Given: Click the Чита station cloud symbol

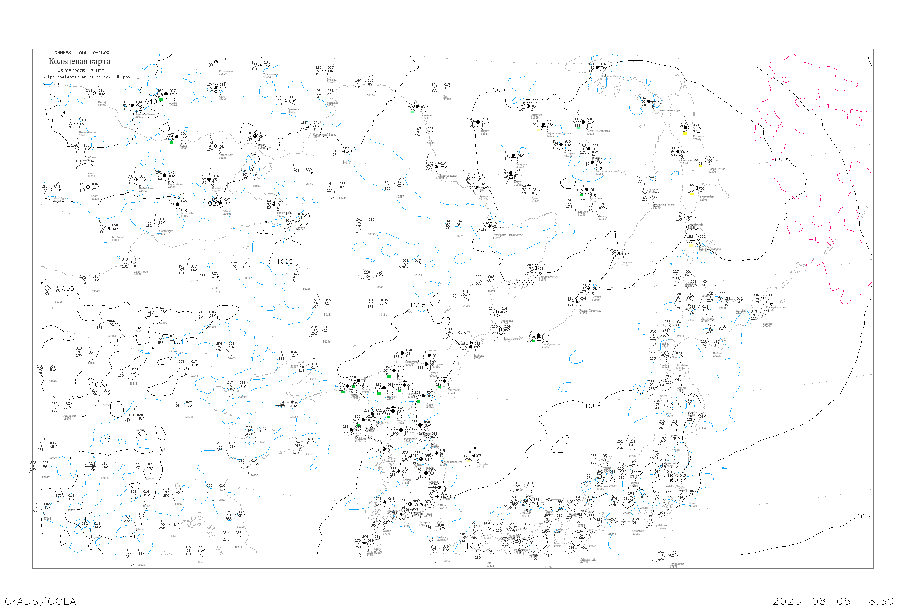Looking at the screenshot, I should [x=216, y=88].
